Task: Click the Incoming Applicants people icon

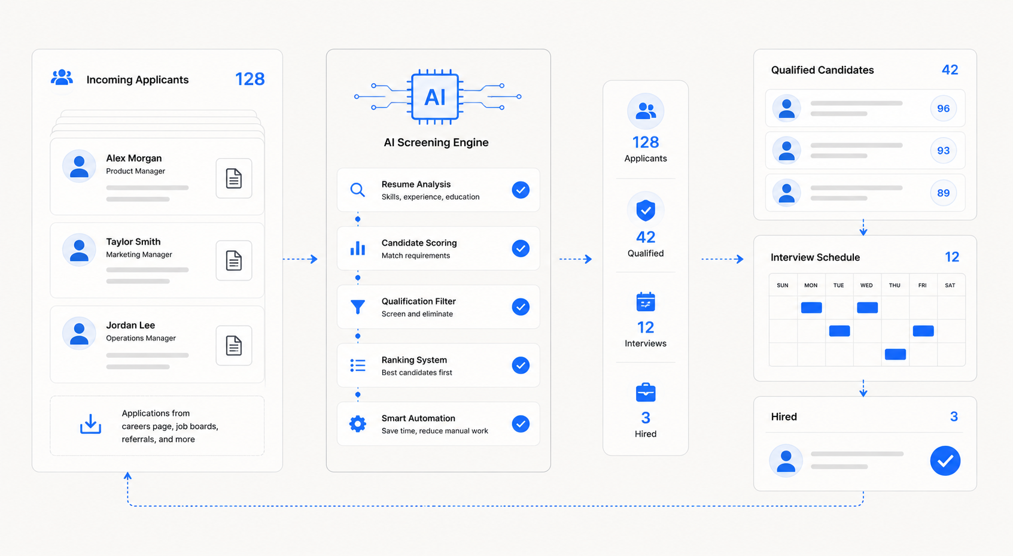Action: (x=62, y=78)
